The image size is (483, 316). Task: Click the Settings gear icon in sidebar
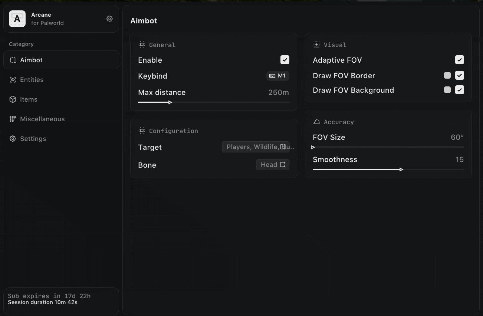click(13, 139)
